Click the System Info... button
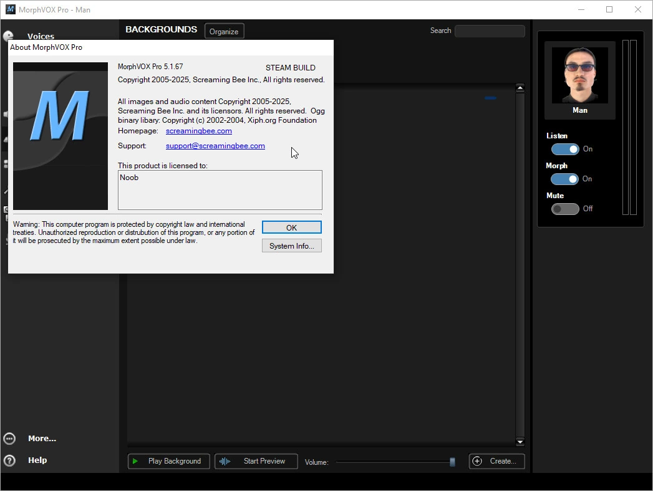Viewport: 653px width, 491px height. (x=291, y=246)
